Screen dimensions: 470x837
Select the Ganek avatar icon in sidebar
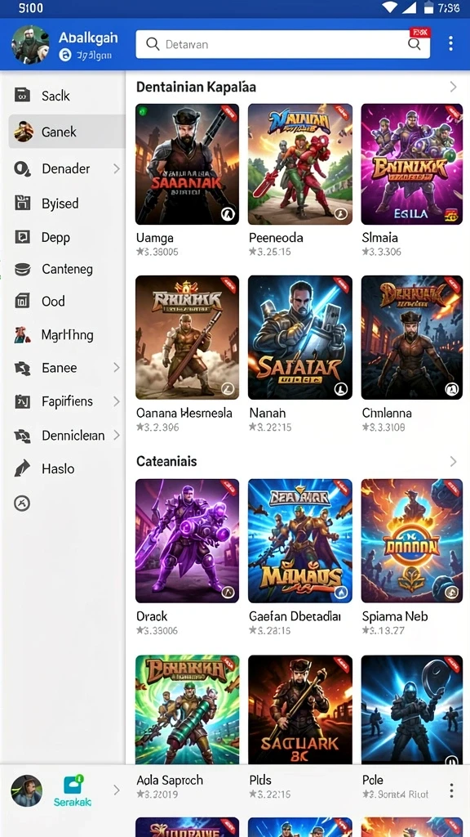click(x=23, y=132)
